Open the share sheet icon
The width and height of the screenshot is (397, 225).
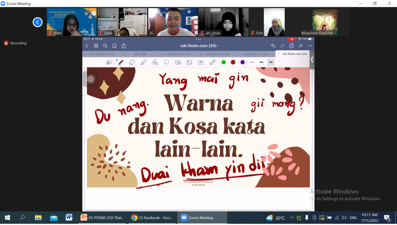pos(123,45)
